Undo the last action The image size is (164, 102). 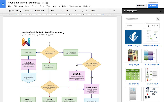[x=13, y=11]
